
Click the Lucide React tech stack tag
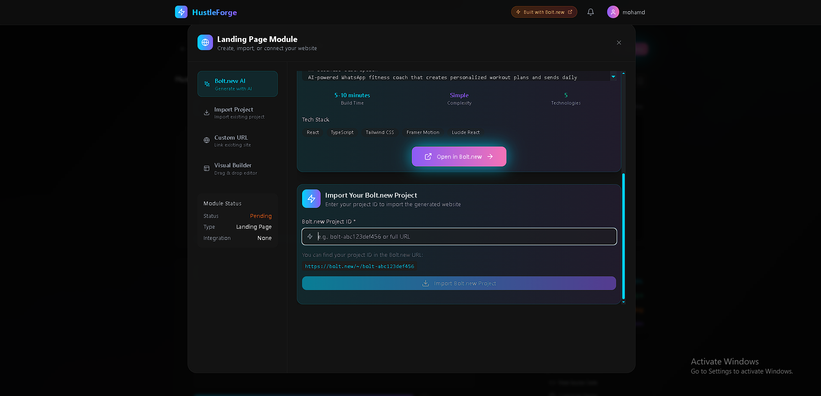[466, 132]
